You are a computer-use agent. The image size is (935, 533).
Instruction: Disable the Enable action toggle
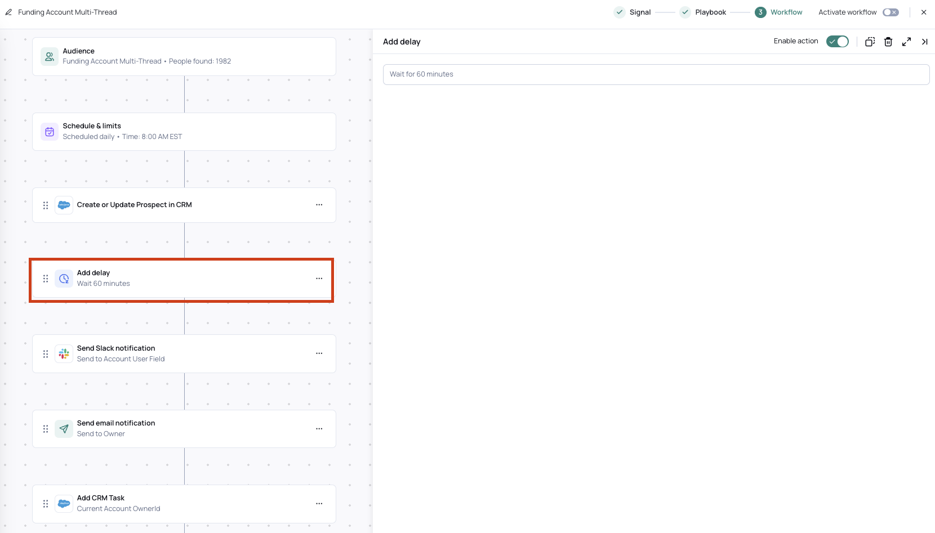coord(838,42)
